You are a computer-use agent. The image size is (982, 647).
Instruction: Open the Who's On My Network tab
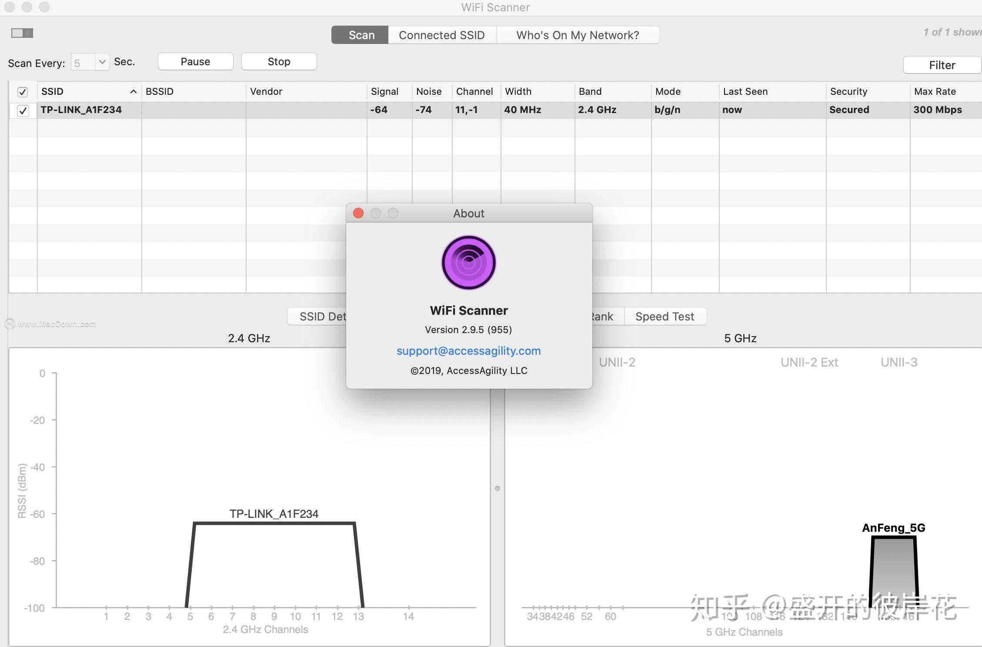coord(578,35)
